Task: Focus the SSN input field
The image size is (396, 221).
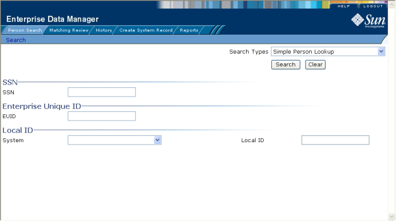Action: [x=101, y=93]
